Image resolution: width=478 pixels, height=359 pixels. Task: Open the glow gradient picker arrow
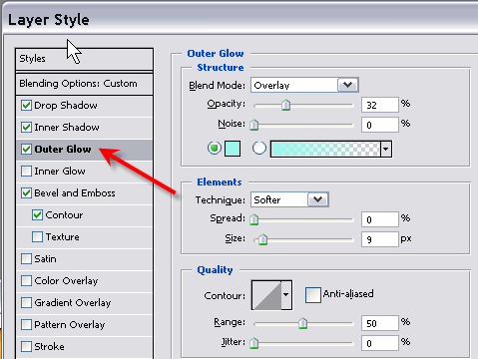pos(386,149)
